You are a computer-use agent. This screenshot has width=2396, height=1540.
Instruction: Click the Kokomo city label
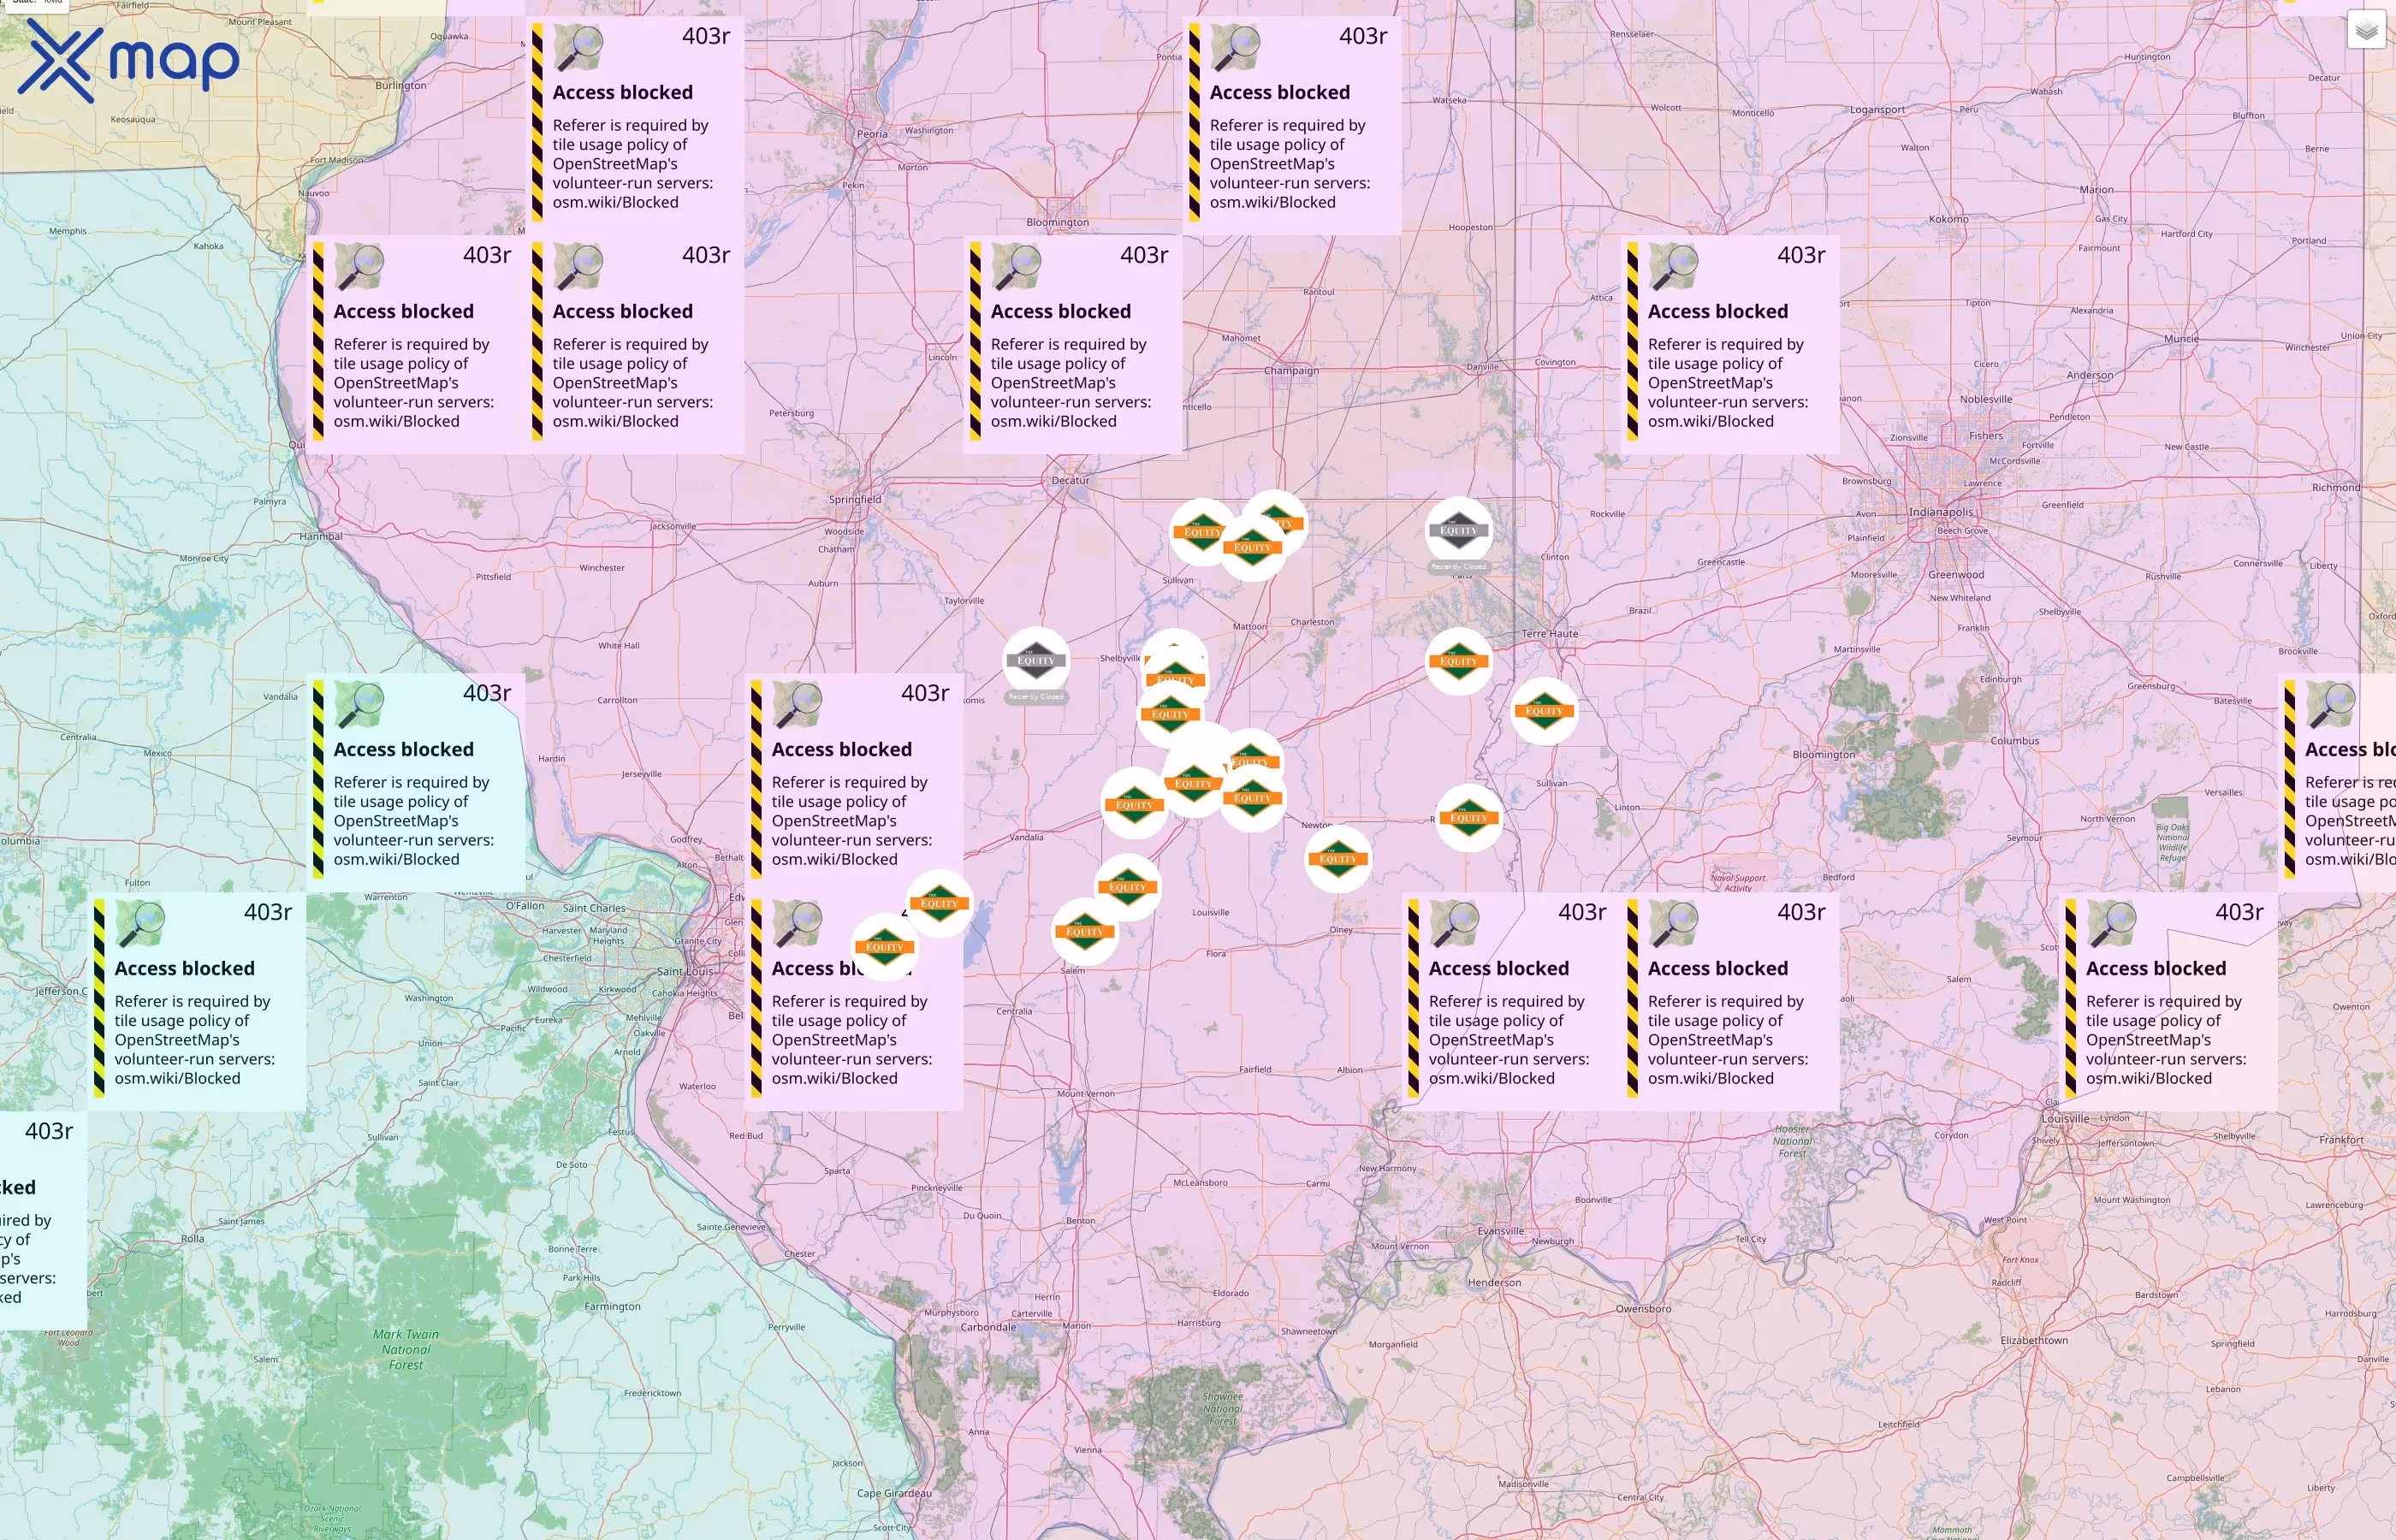(x=1948, y=220)
